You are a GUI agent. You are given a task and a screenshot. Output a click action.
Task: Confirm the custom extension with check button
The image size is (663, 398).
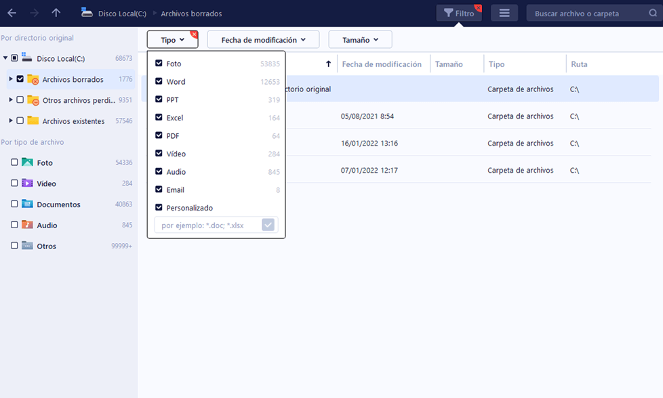point(268,225)
